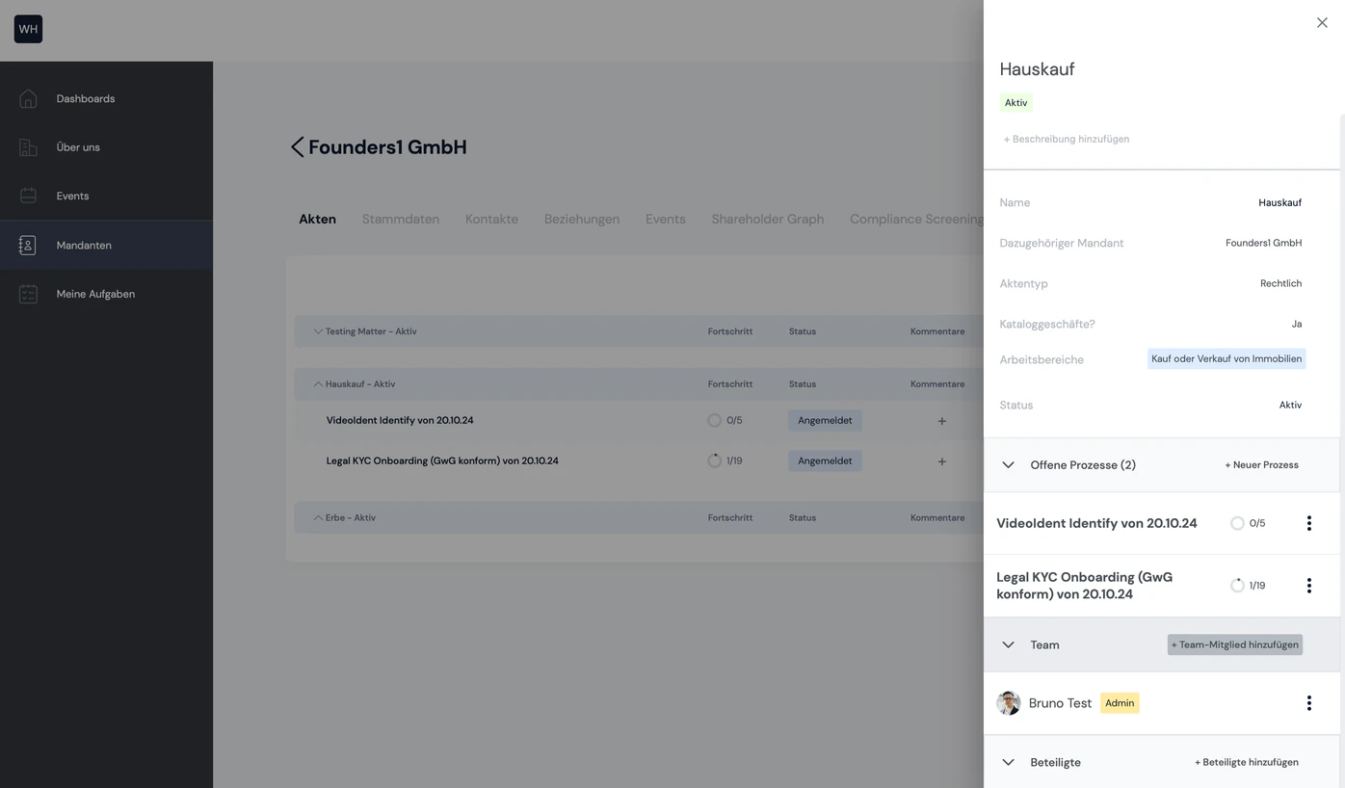
Task: Open the Events tab of Founders1 GmbH
Action: tap(666, 219)
